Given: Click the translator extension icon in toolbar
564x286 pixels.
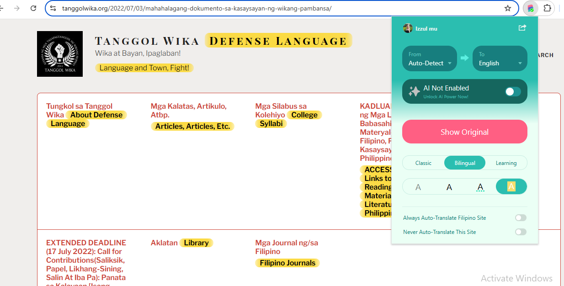Looking at the screenshot, I should [x=530, y=8].
